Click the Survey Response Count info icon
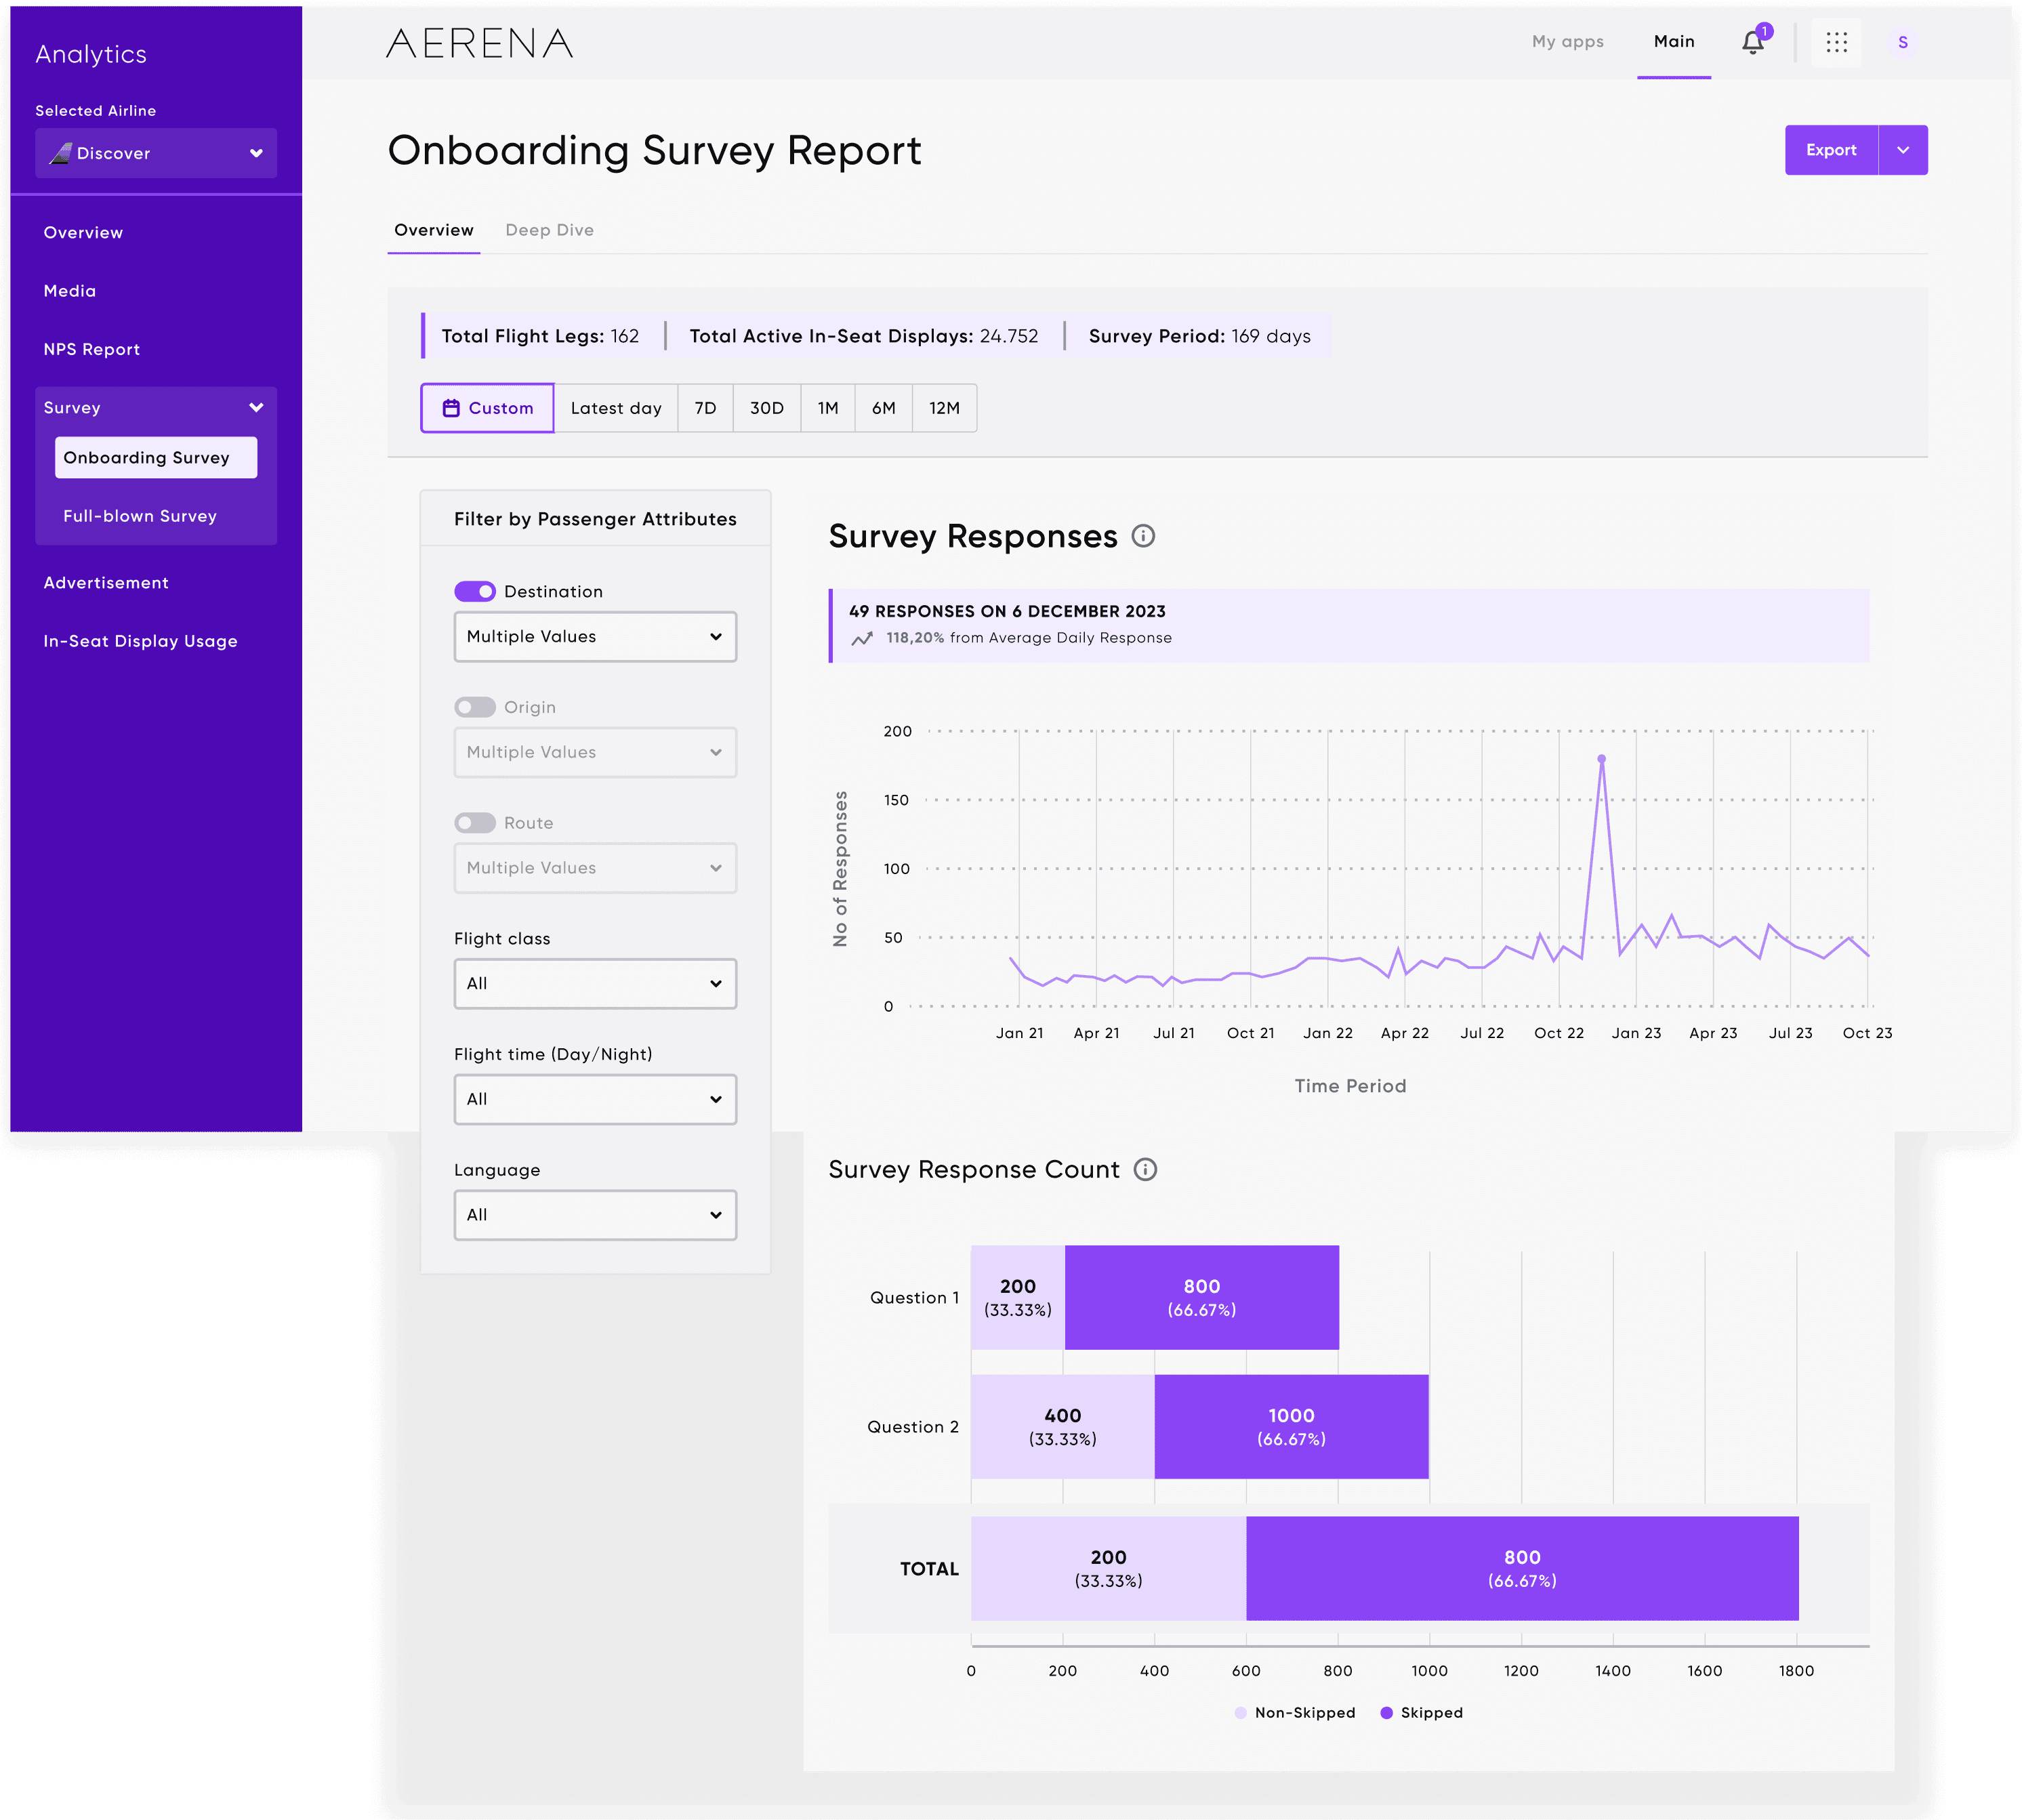This screenshot has width=2022, height=1820. [x=1145, y=1169]
